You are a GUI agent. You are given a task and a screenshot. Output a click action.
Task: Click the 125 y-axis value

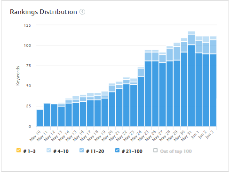tap(27, 25)
